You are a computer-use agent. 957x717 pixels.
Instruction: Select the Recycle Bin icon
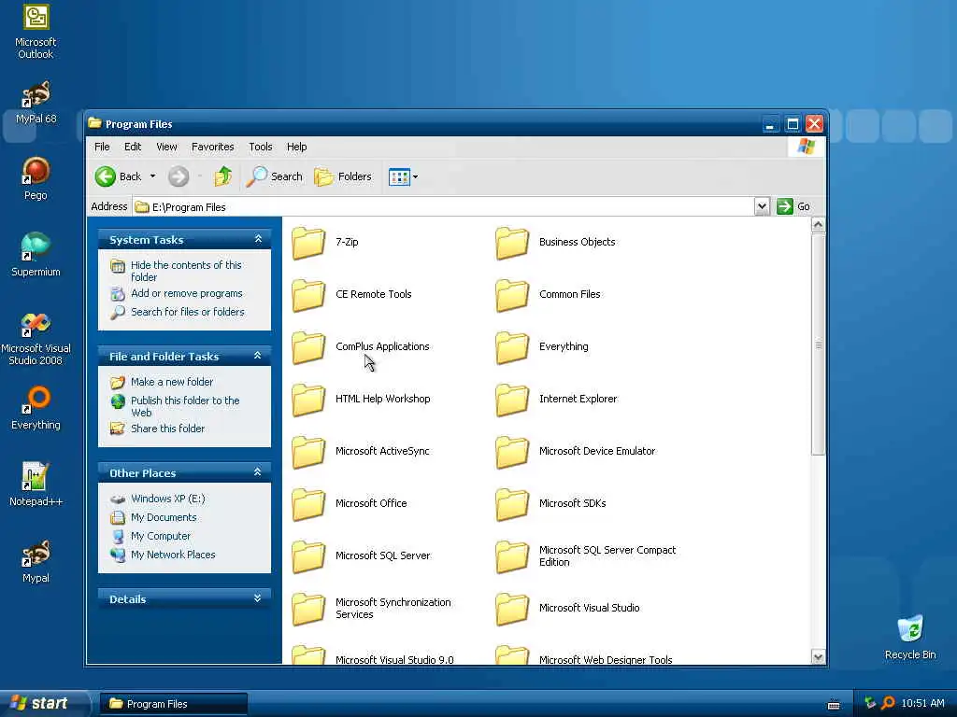coord(910,638)
